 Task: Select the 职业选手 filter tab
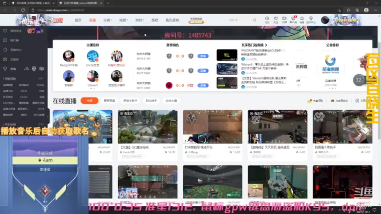click(x=151, y=101)
